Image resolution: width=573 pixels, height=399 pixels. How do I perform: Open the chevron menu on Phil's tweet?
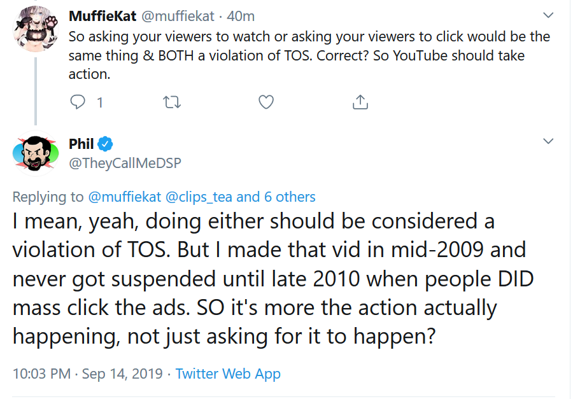pyautogui.click(x=548, y=141)
